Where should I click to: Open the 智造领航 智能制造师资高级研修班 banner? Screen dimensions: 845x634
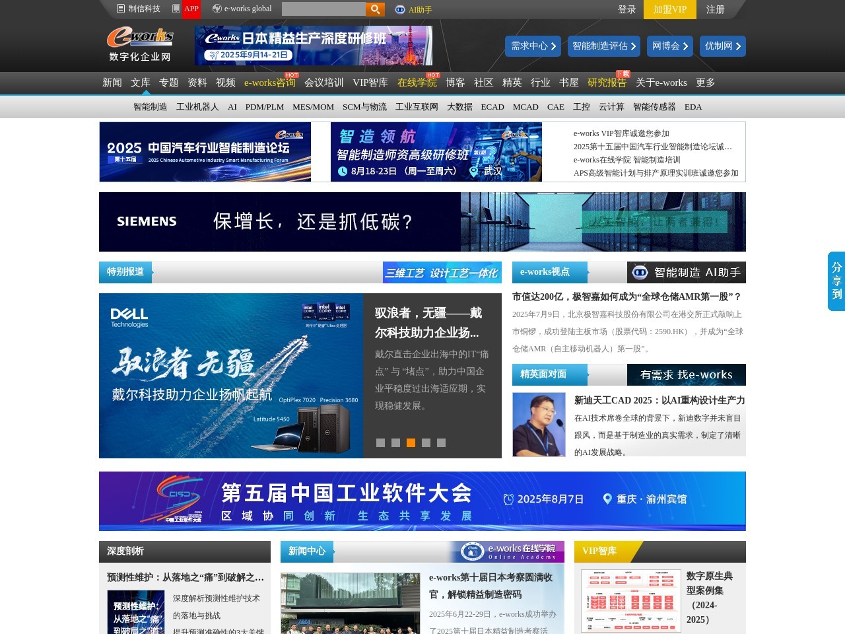tap(436, 152)
